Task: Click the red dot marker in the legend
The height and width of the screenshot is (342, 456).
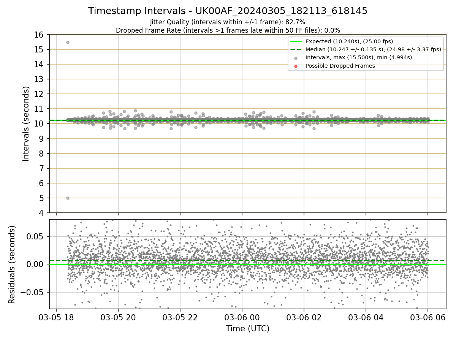Action: tap(296, 66)
